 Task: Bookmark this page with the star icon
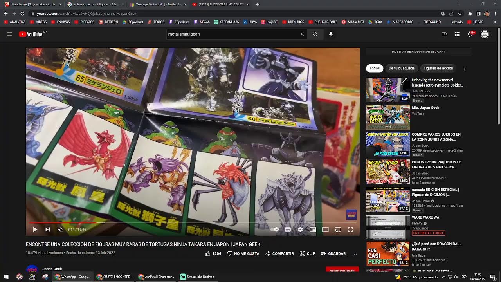[x=460, y=13]
